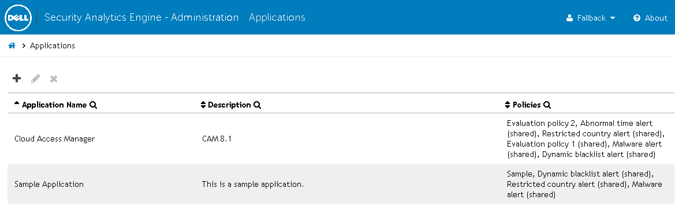The image size is (675, 207).
Task: Open Description column search magnifier
Action: 257,105
